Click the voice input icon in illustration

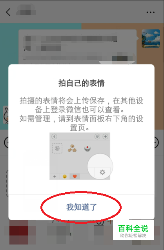pos(55,137)
